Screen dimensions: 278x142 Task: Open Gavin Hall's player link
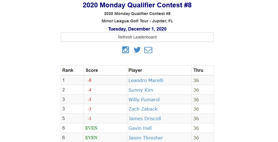[x=140, y=128]
